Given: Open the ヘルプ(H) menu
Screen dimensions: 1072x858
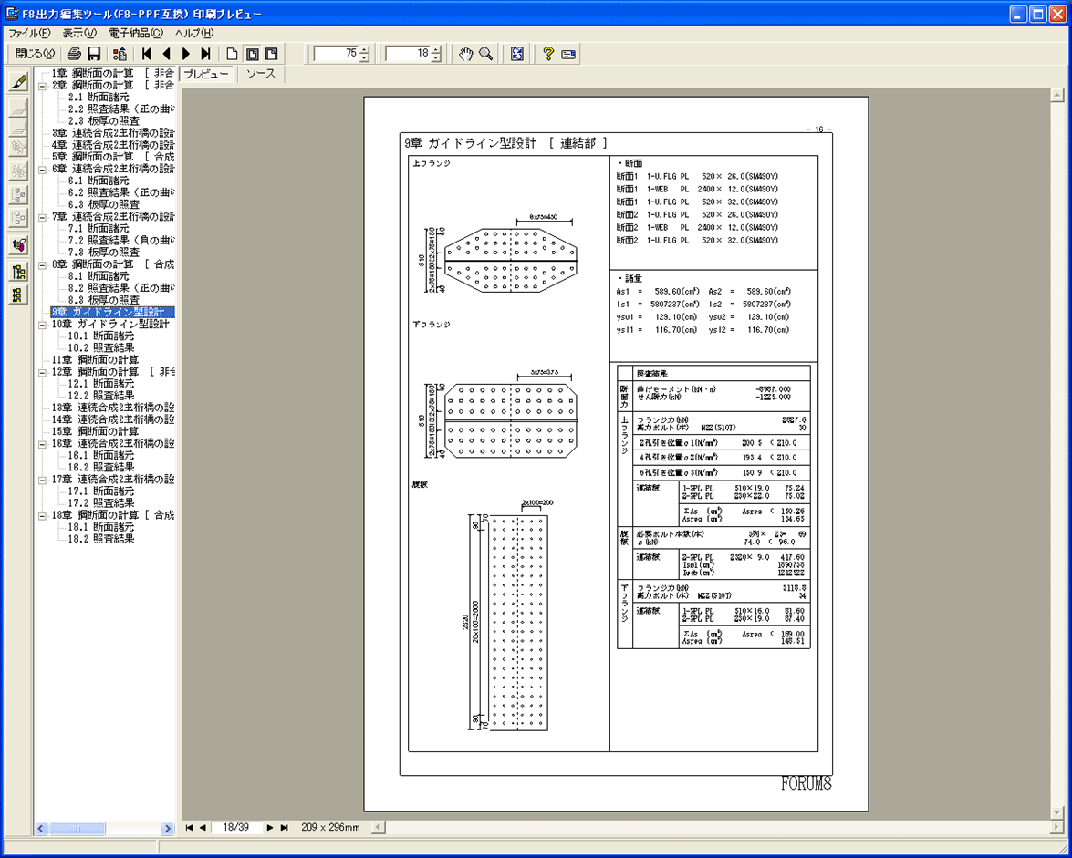Looking at the screenshot, I should tap(194, 33).
